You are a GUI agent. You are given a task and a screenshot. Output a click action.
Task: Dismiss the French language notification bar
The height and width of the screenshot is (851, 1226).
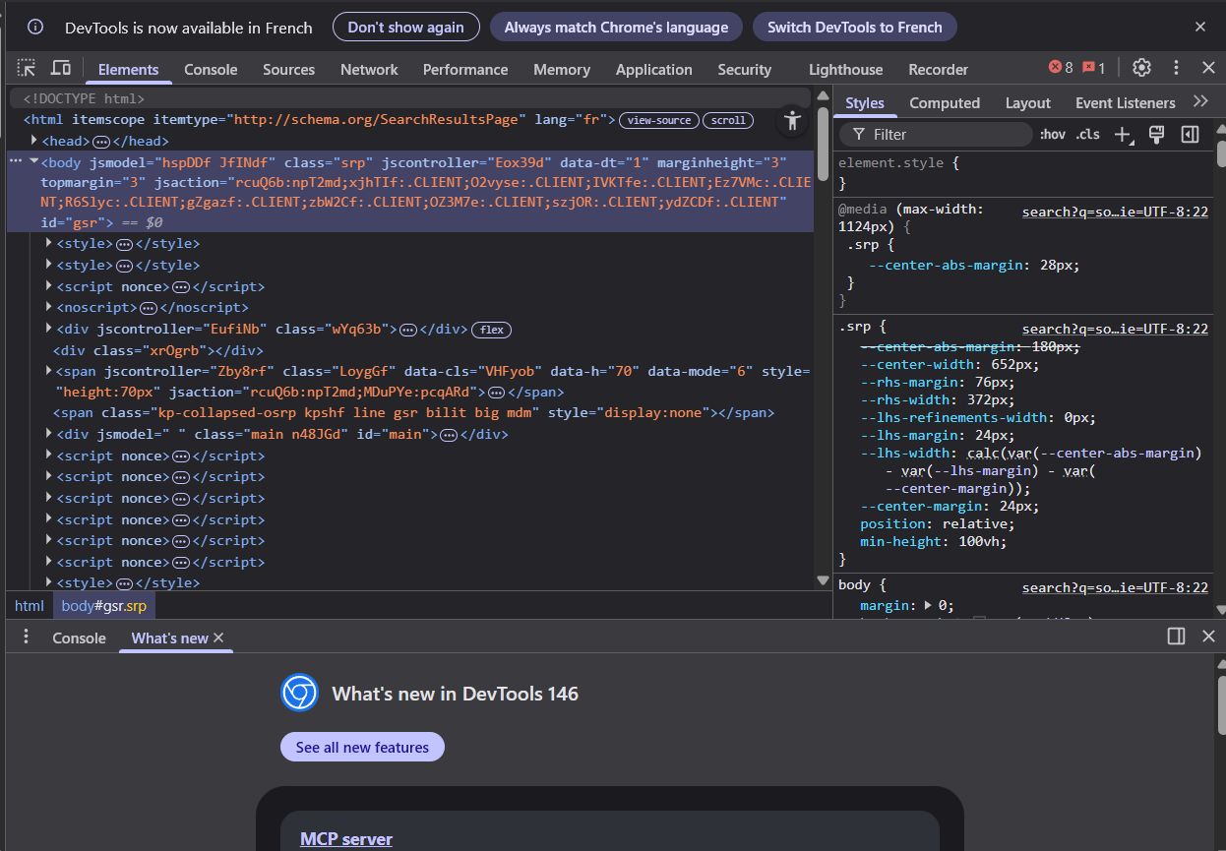tap(1200, 27)
